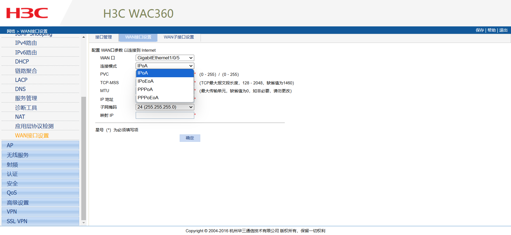511x235 pixels.
Task: Open the WAN 口 GigabitEthernet1/0/5 dropdown
Action: (x=165, y=58)
